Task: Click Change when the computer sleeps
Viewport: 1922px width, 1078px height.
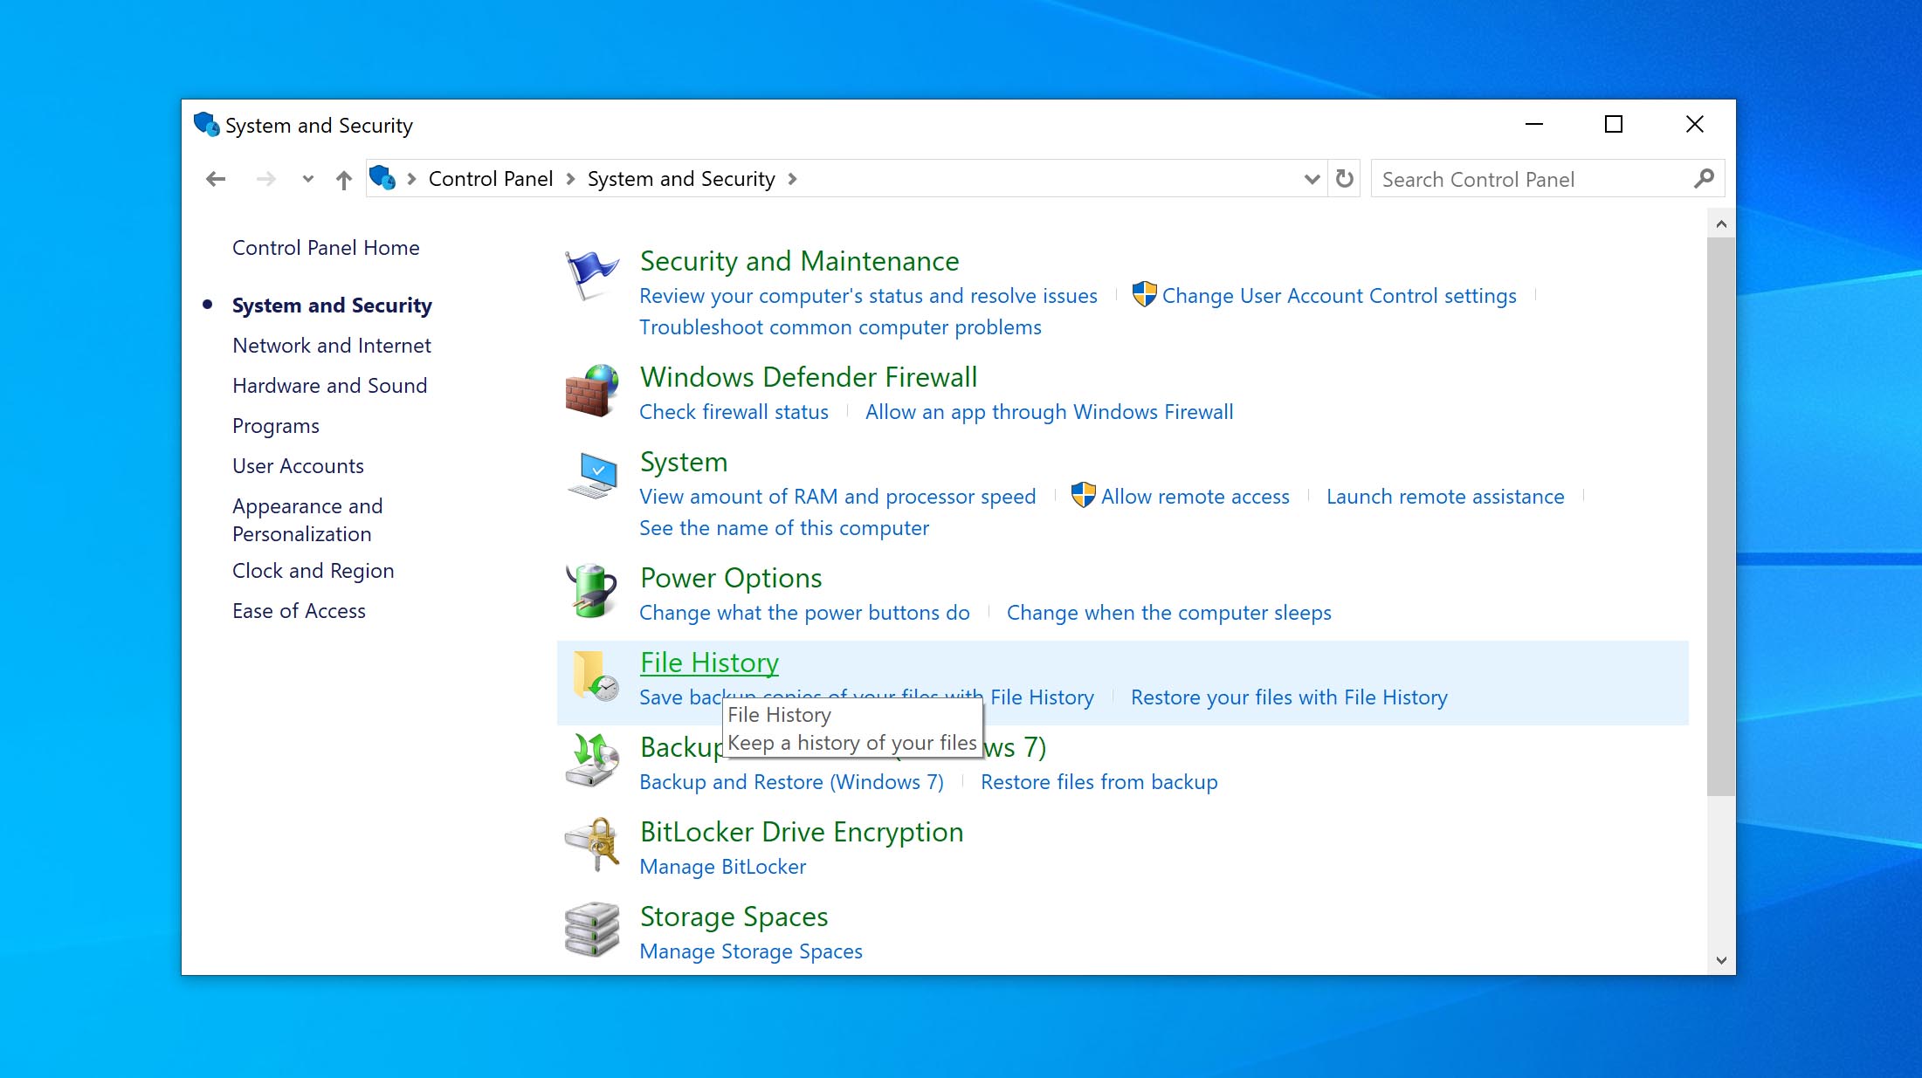Action: 1168,613
